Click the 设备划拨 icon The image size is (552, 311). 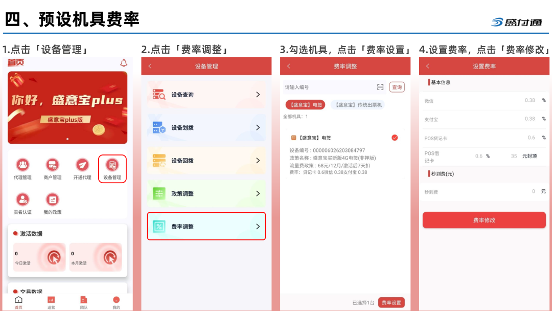pos(159,127)
